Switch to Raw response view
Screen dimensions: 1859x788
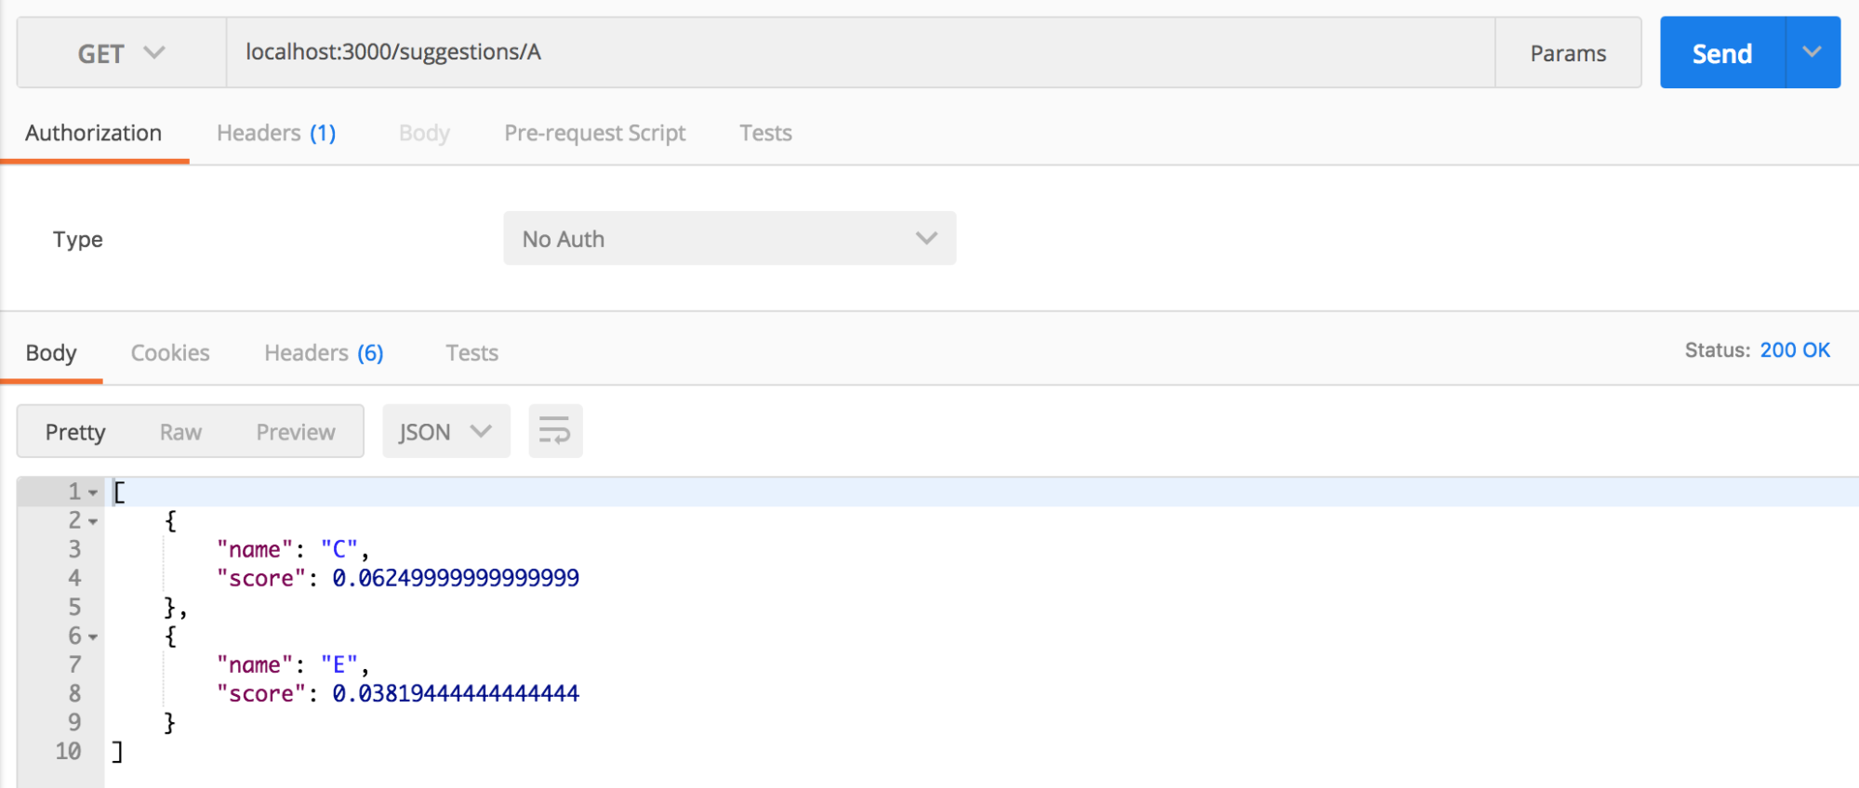click(x=180, y=432)
